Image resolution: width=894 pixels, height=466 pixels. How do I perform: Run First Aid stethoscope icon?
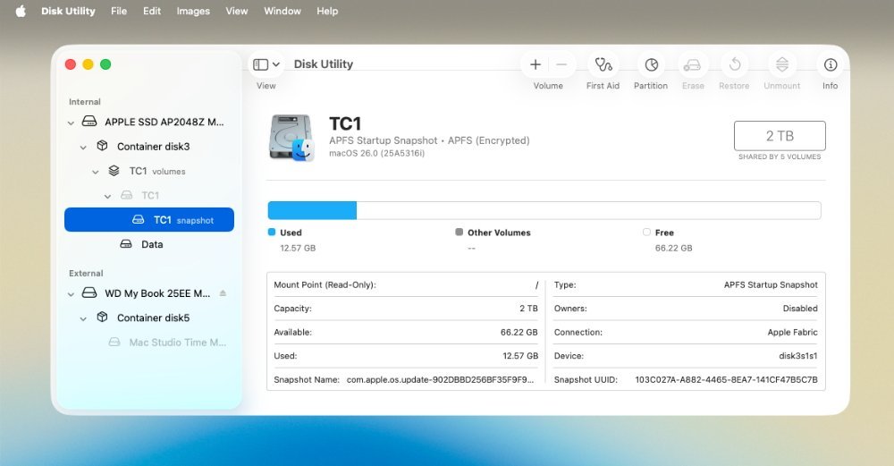click(603, 64)
